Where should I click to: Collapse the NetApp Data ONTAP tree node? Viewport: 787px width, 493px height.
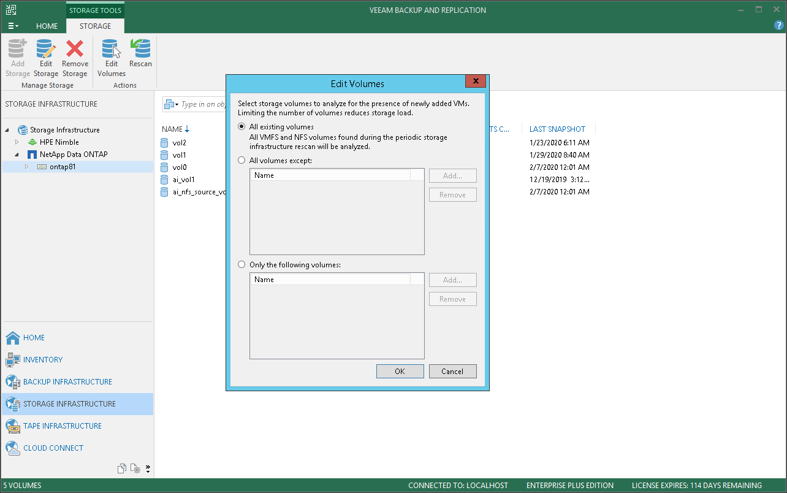point(18,155)
